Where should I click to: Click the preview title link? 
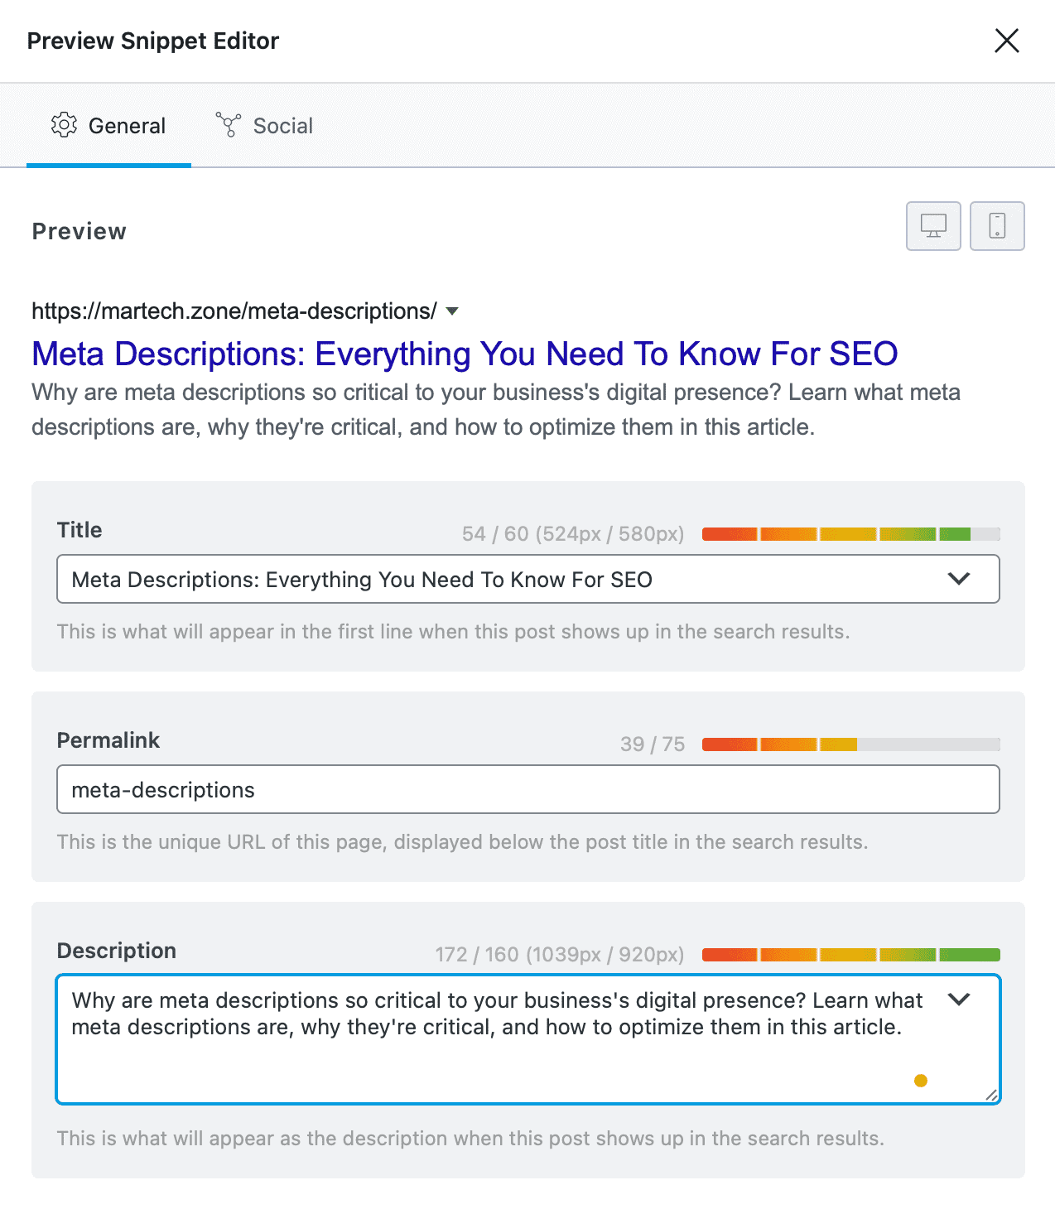464,354
